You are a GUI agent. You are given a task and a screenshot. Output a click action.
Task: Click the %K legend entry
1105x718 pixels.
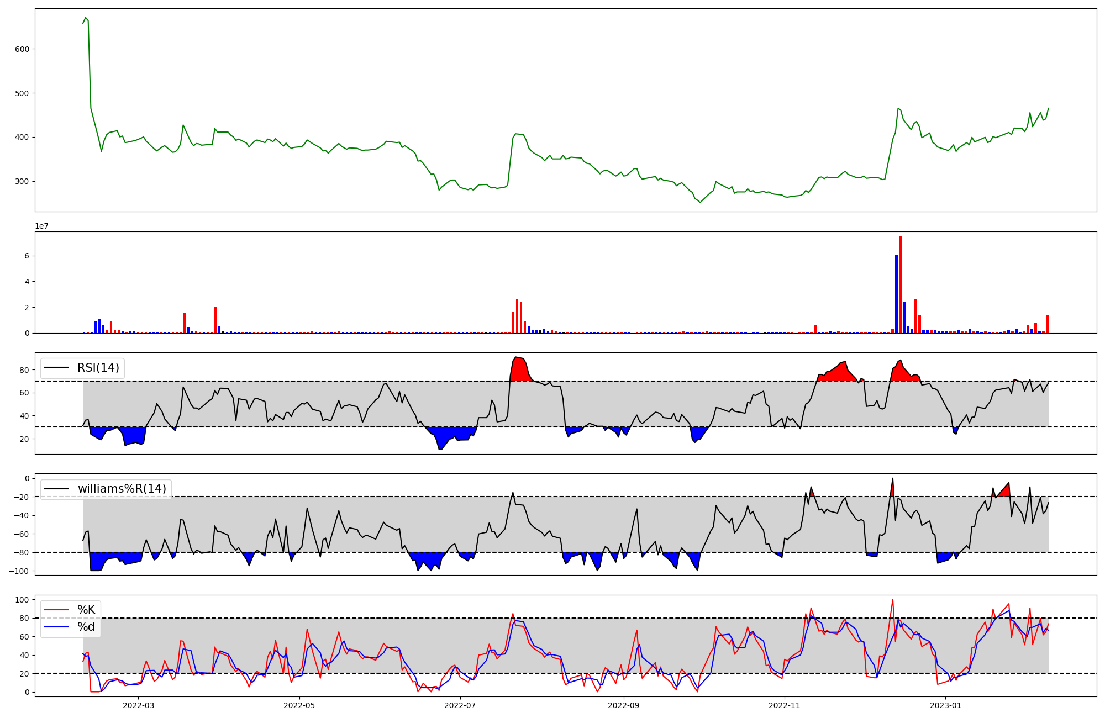(x=86, y=610)
